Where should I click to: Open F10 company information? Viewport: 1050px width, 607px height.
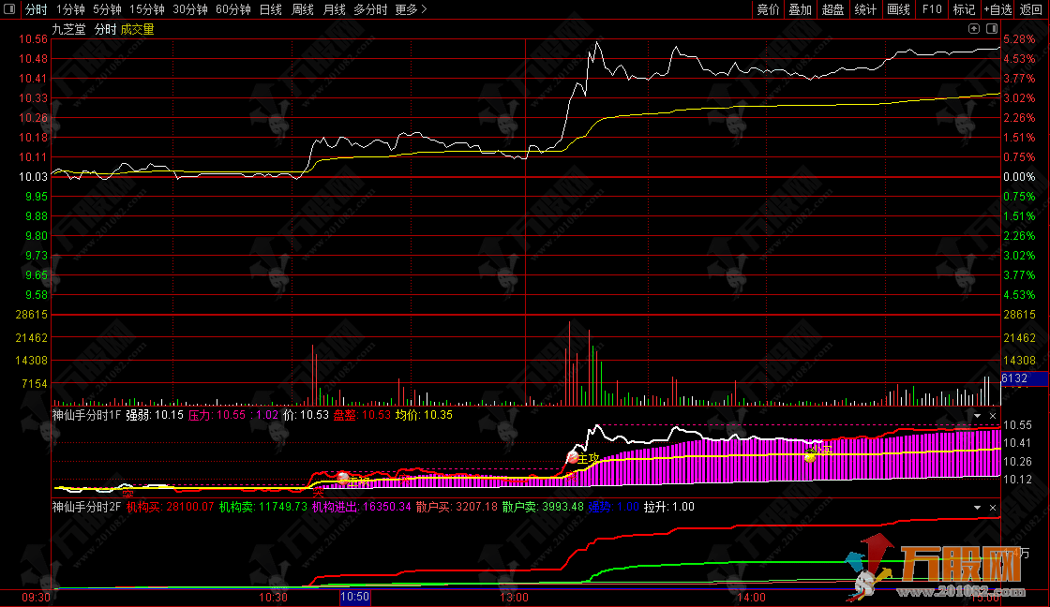click(x=931, y=9)
